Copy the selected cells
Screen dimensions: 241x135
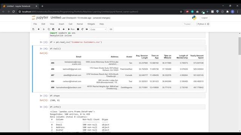click(49, 29)
